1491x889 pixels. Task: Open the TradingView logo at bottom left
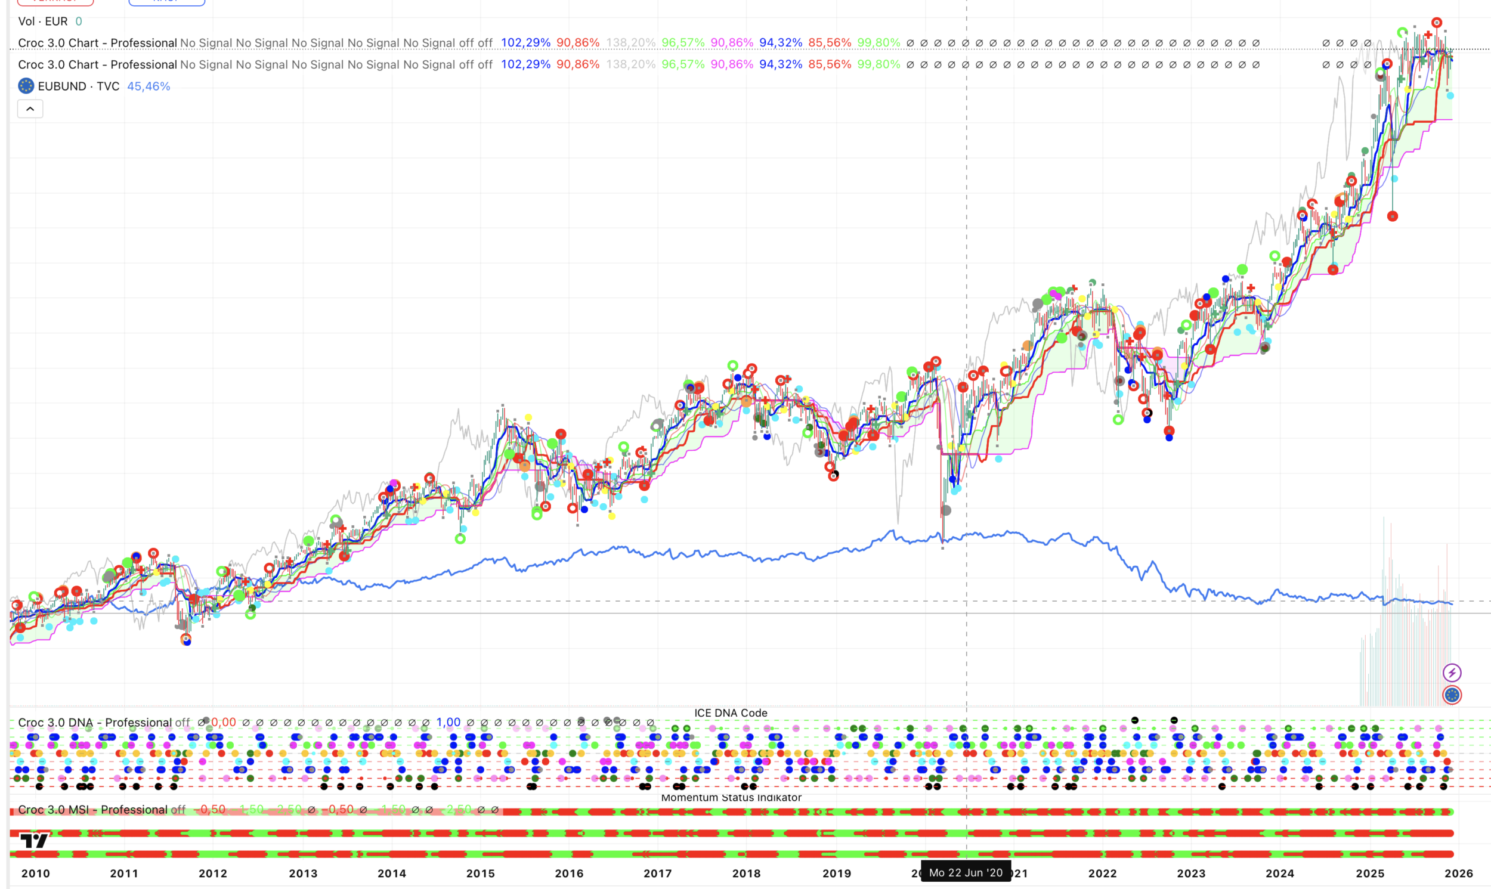(33, 841)
